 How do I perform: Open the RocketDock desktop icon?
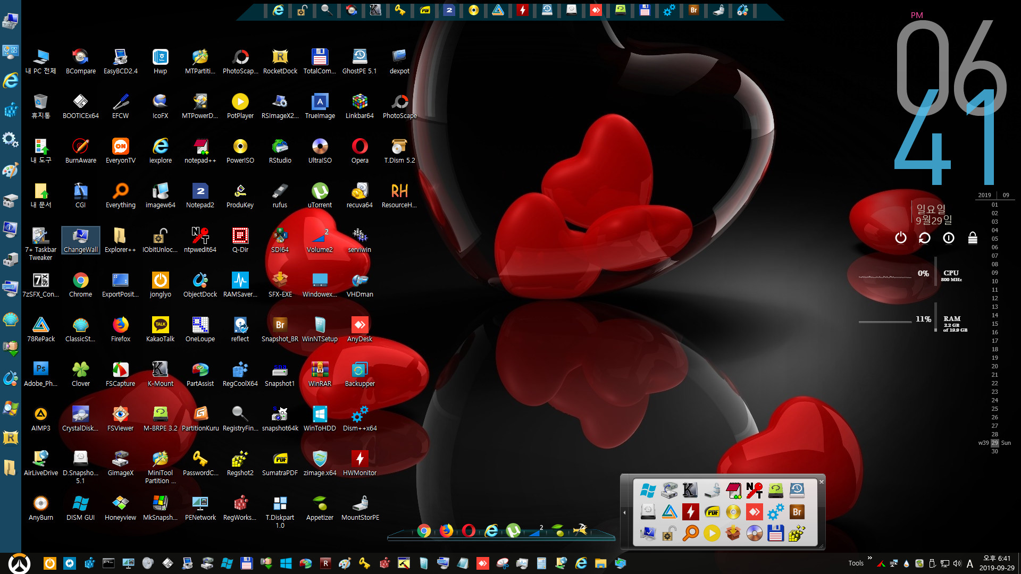(280, 61)
